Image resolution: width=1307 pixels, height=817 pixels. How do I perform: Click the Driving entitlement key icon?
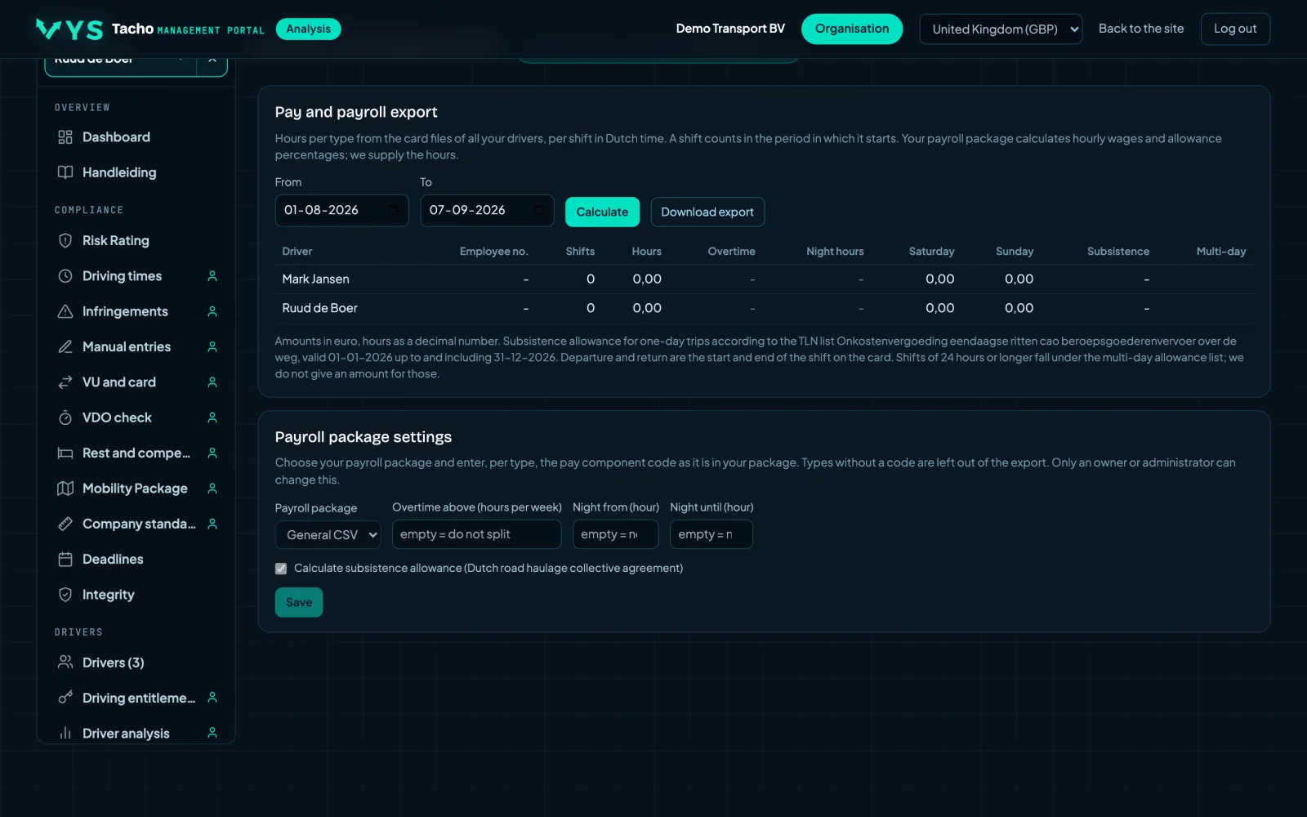pos(65,698)
